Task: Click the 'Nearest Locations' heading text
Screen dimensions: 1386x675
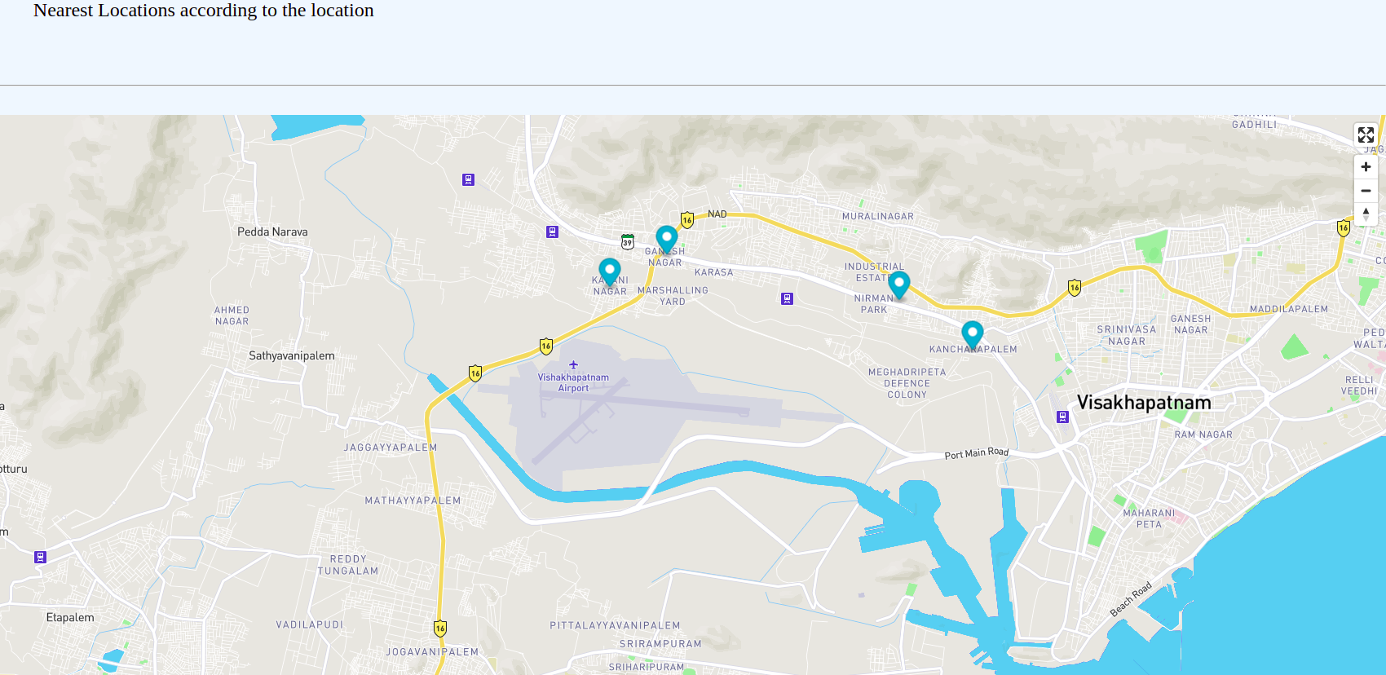Action: pos(203,11)
